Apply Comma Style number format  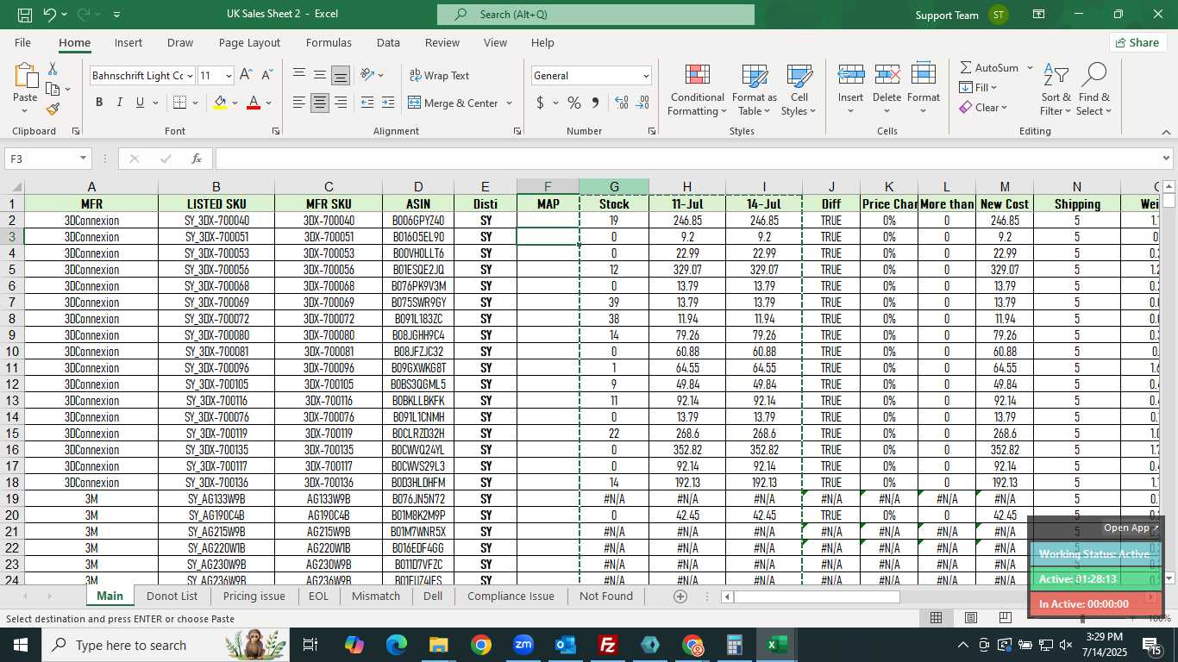595,103
